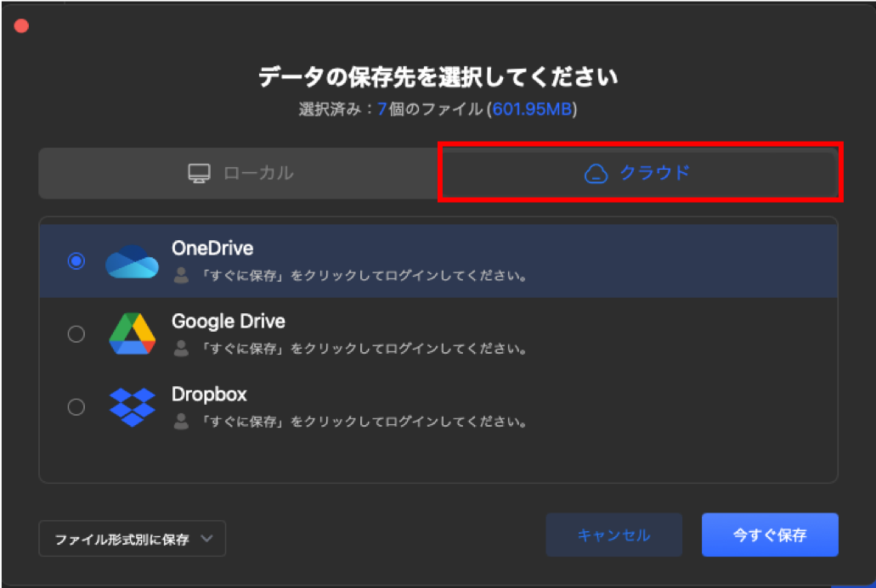Click the Dropbox logo icon

132,407
